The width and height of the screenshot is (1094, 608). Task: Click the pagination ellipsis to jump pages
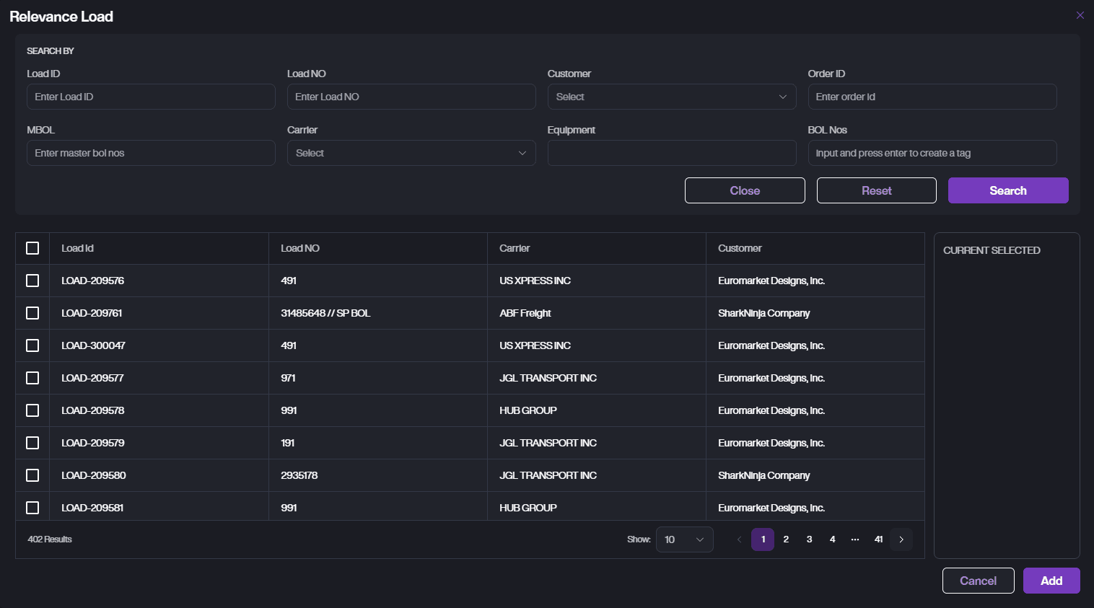[x=855, y=539]
